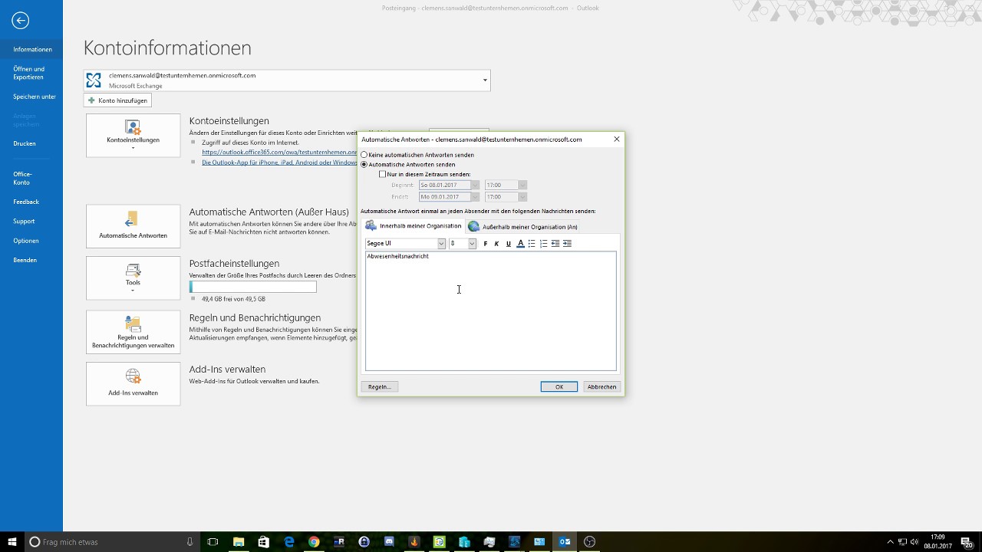Open Microsoft Store from the taskbar
The width and height of the screenshot is (982, 552).
tap(264, 542)
